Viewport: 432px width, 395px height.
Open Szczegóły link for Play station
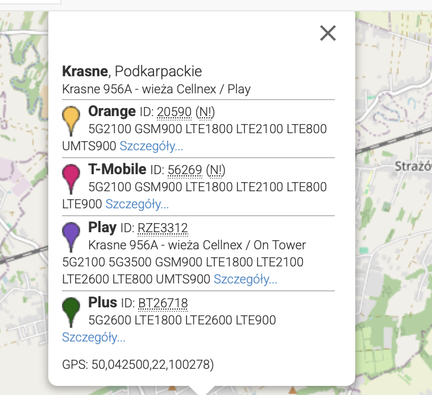[246, 279]
